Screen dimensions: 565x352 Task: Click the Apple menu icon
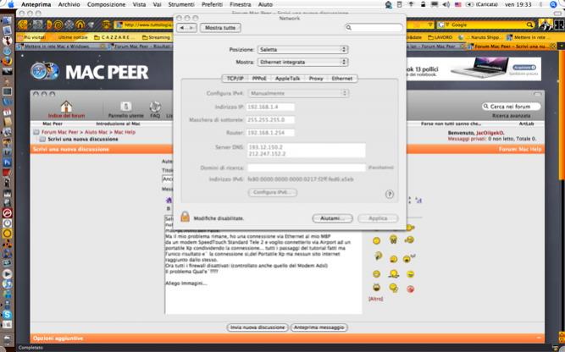pos(10,4)
